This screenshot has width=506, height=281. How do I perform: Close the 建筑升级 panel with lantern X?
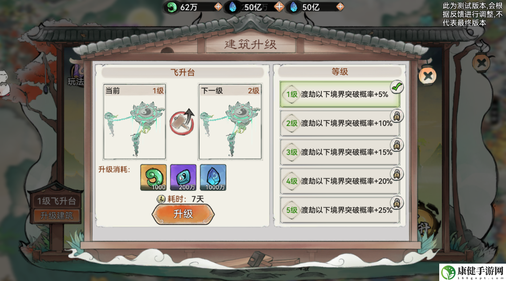coord(428,76)
